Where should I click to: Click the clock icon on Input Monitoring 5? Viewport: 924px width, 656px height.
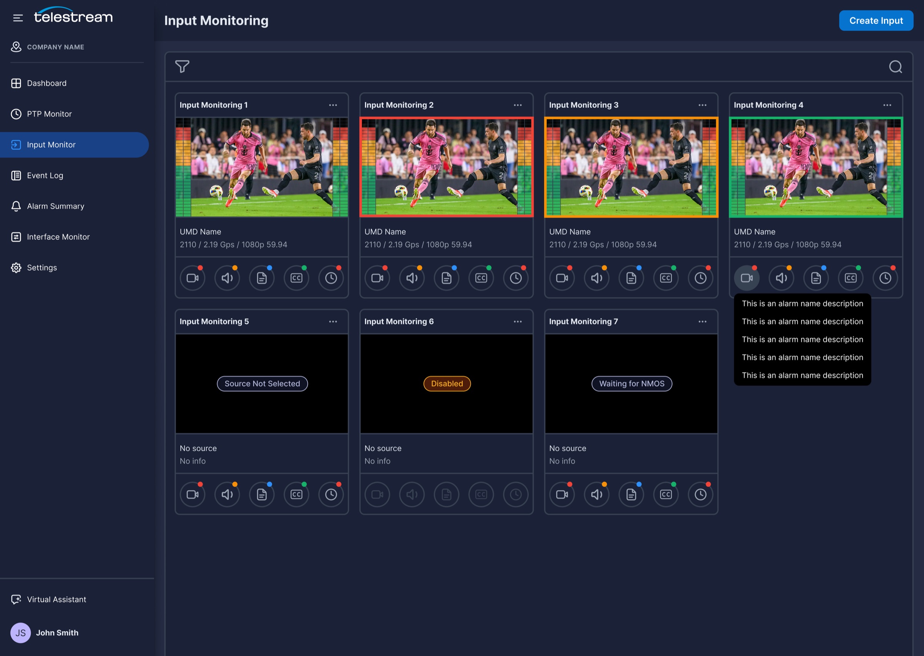tap(331, 494)
